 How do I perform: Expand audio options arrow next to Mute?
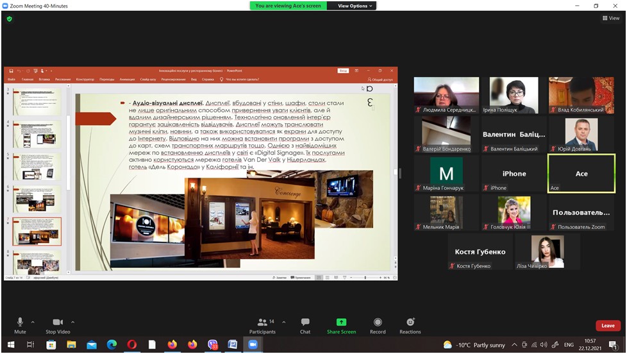pyautogui.click(x=33, y=322)
